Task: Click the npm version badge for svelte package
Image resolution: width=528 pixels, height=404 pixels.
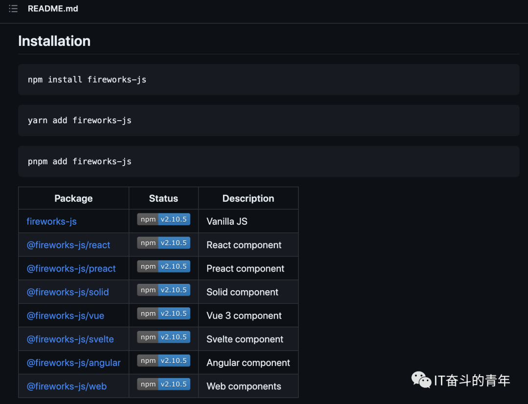Action: point(163,337)
